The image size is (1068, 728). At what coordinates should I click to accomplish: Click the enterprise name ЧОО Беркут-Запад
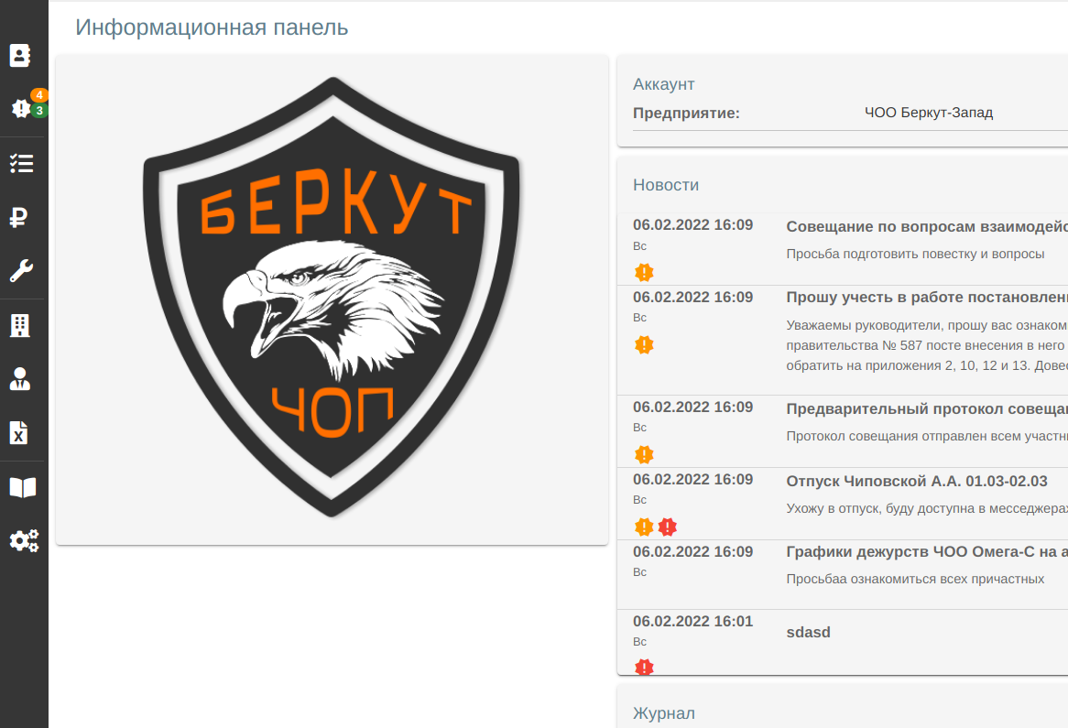929,113
